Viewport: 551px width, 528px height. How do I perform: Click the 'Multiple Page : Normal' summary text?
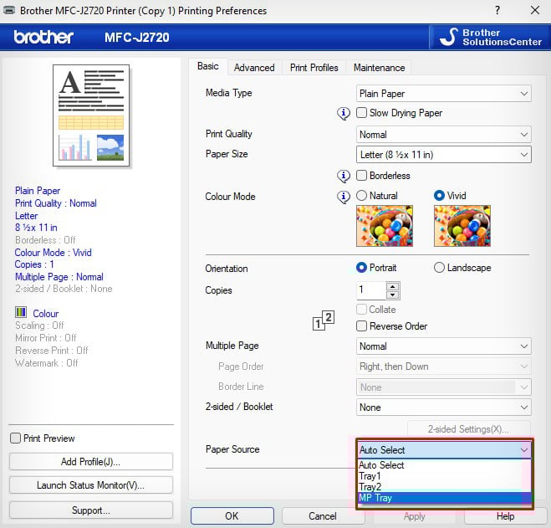(59, 277)
